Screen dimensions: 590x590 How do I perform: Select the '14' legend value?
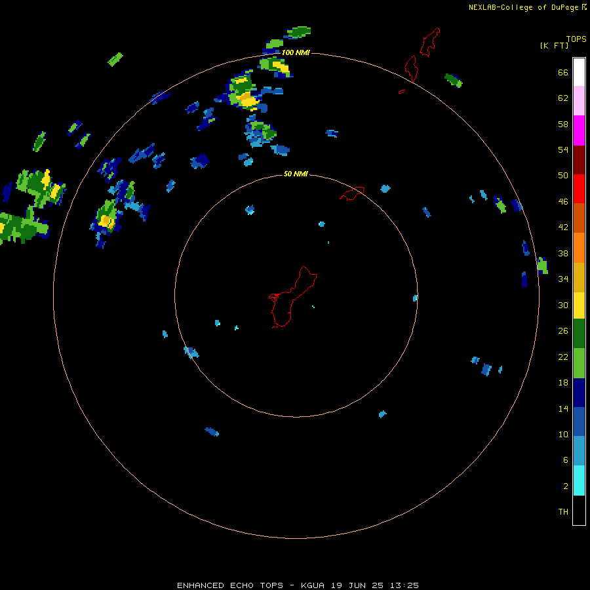click(x=563, y=408)
